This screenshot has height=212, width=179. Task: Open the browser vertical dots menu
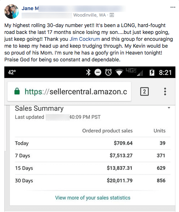click(165, 91)
